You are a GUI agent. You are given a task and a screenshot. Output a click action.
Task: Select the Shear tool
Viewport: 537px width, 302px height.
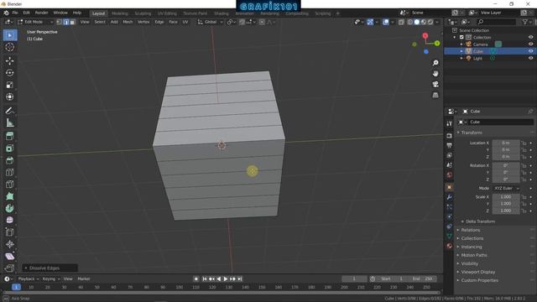pos(10,256)
